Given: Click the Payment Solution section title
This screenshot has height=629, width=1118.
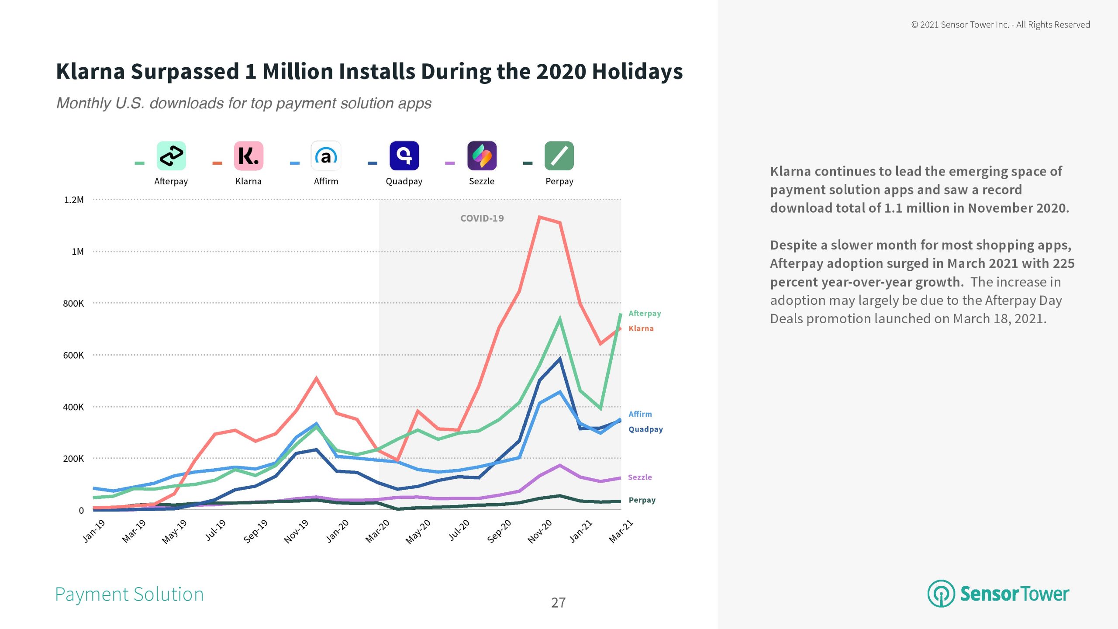Looking at the screenshot, I should (x=129, y=594).
